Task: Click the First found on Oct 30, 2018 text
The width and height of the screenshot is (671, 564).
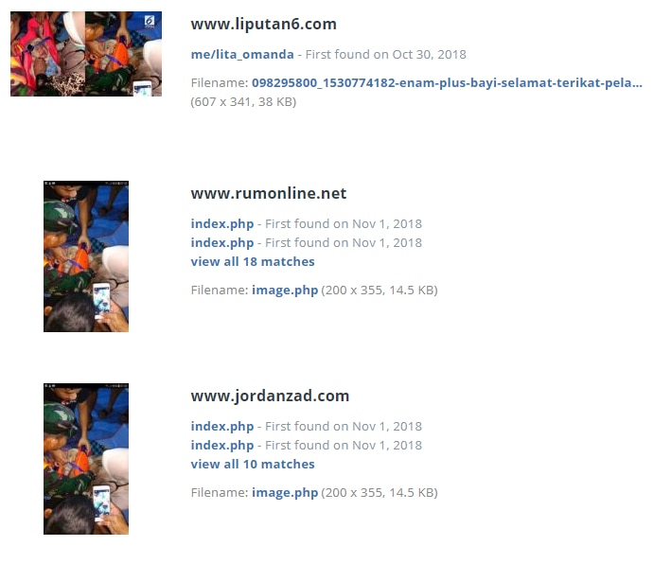Action: [385, 54]
